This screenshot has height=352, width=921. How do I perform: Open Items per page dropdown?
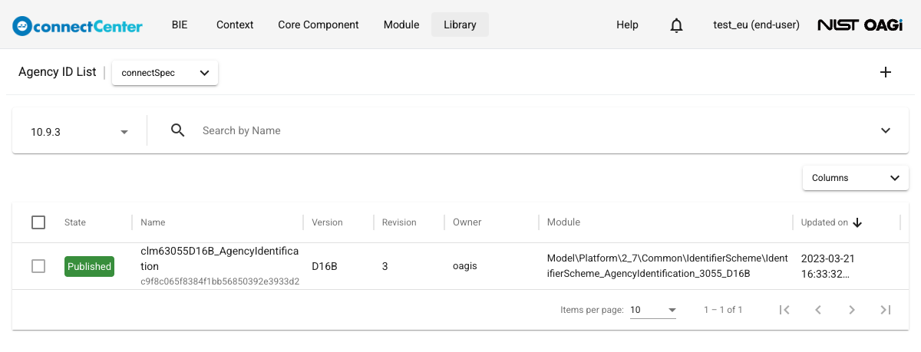tap(652, 310)
